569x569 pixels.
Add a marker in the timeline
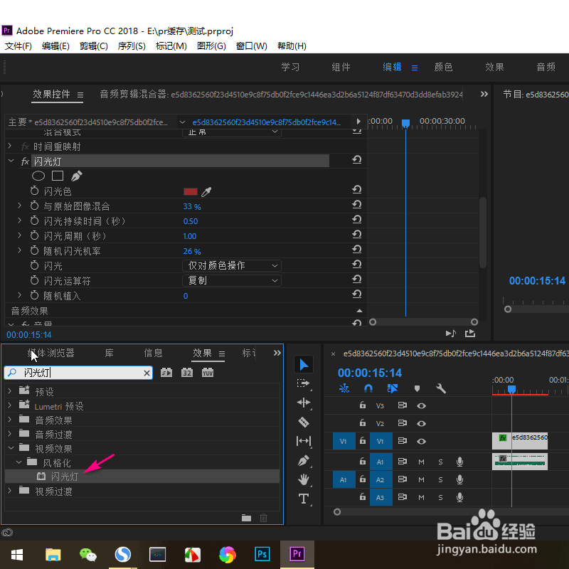click(417, 388)
